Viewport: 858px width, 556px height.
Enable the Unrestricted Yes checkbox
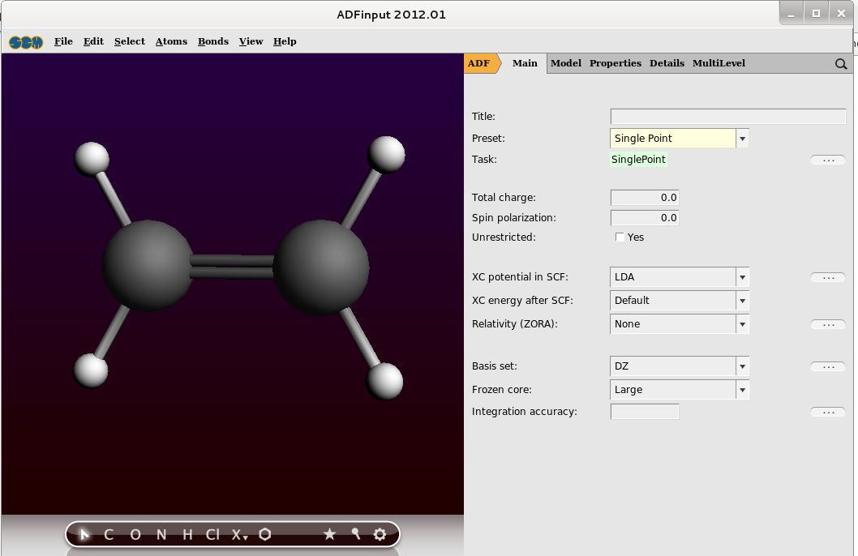620,237
